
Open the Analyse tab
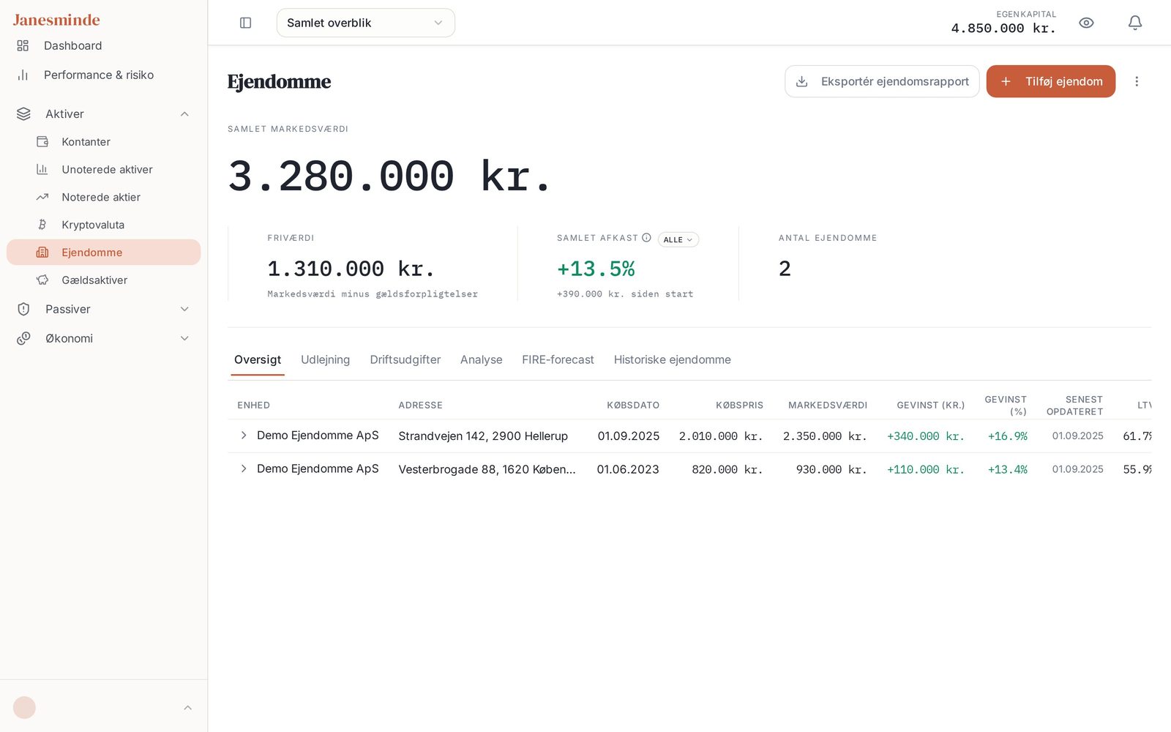[x=481, y=359]
